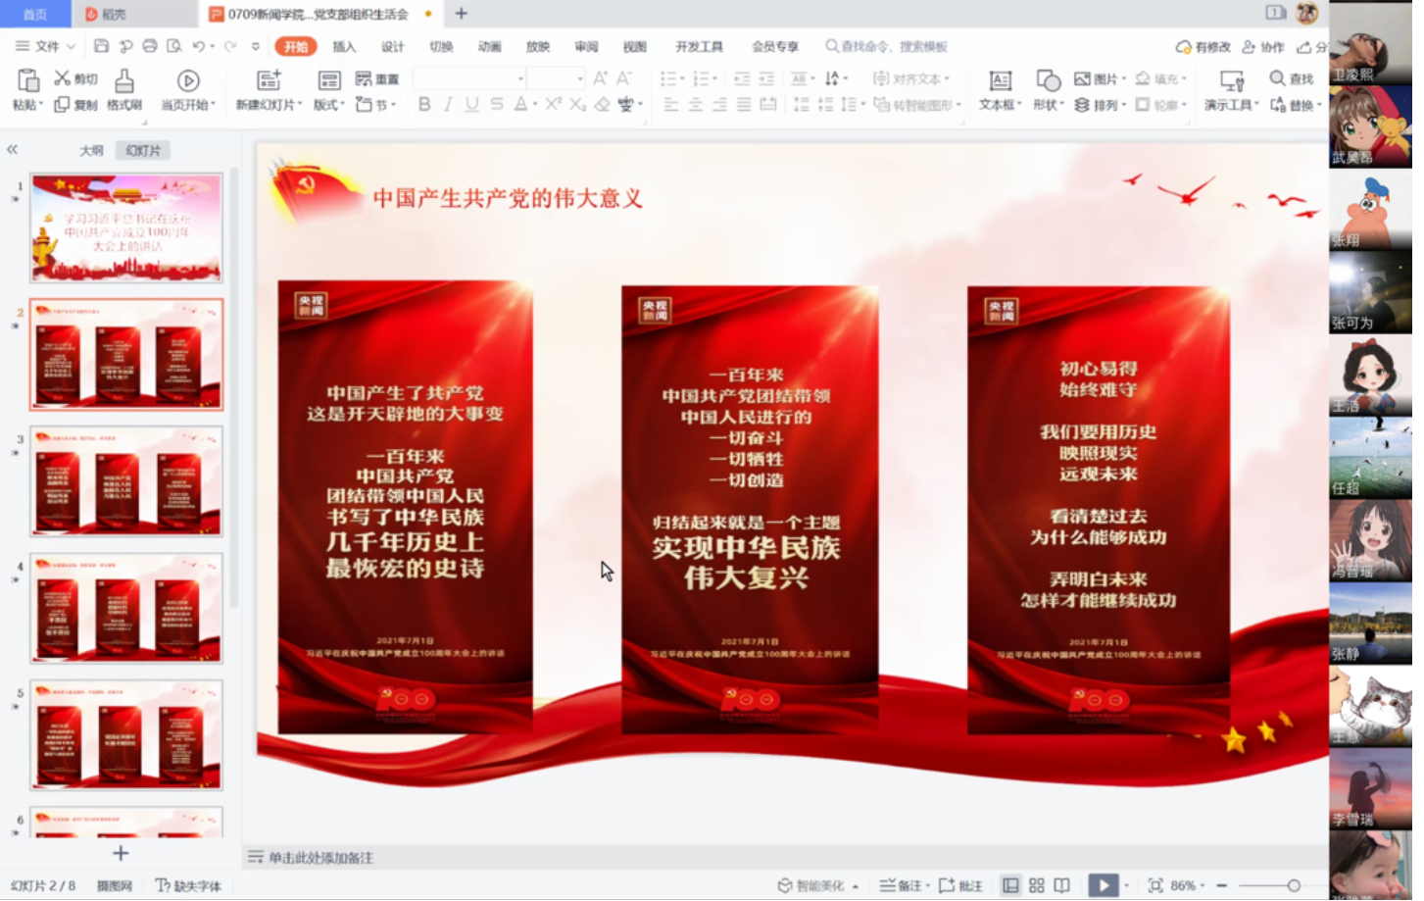The height and width of the screenshot is (901, 1424).
Task: Open print preview from quick access toolbar
Action: click(x=174, y=46)
